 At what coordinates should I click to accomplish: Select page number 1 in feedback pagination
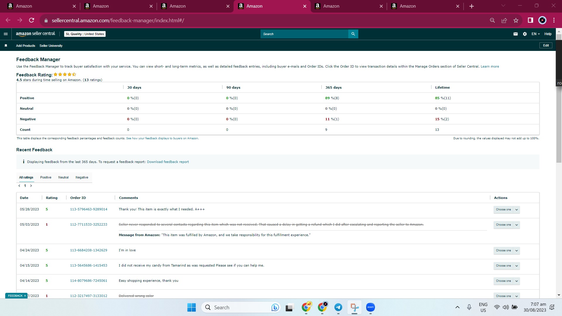[x=25, y=186]
